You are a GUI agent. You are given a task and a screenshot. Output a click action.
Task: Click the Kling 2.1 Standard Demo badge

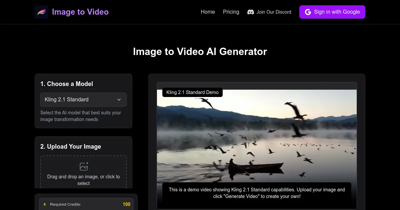pyautogui.click(x=192, y=92)
